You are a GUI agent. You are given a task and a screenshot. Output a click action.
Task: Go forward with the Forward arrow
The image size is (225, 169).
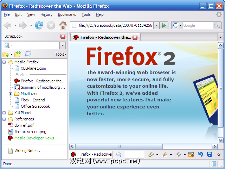(23, 25)
